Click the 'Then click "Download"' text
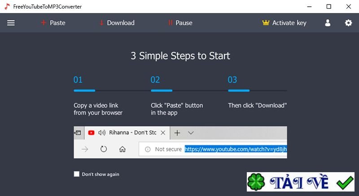359x196 pixels. coord(257,106)
